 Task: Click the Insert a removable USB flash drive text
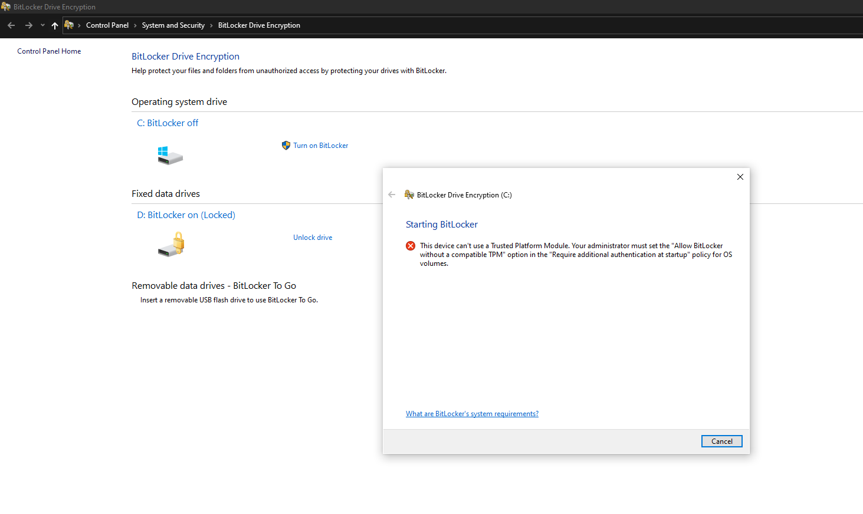click(229, 300)
